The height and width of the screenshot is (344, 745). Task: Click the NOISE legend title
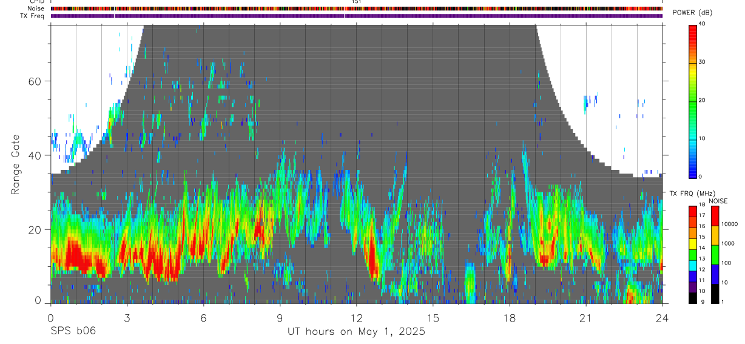click(x=719, y=201)
